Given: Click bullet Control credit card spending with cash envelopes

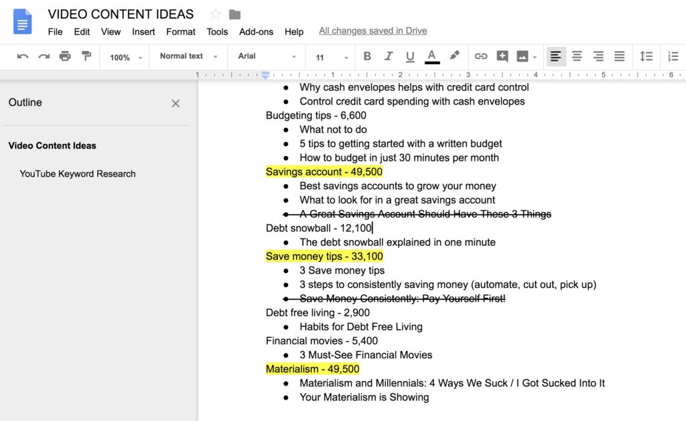Looking at the screenshot, I should [x=412, y=102].
